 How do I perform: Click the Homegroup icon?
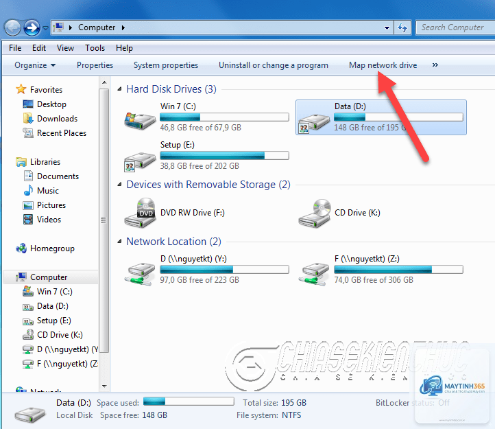(21, 248)
